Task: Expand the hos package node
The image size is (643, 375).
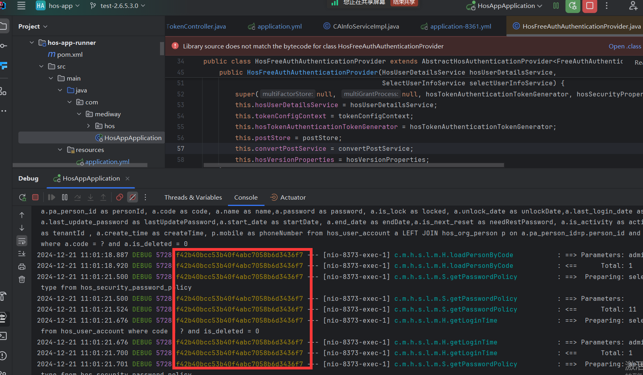Action: point(89,126)
